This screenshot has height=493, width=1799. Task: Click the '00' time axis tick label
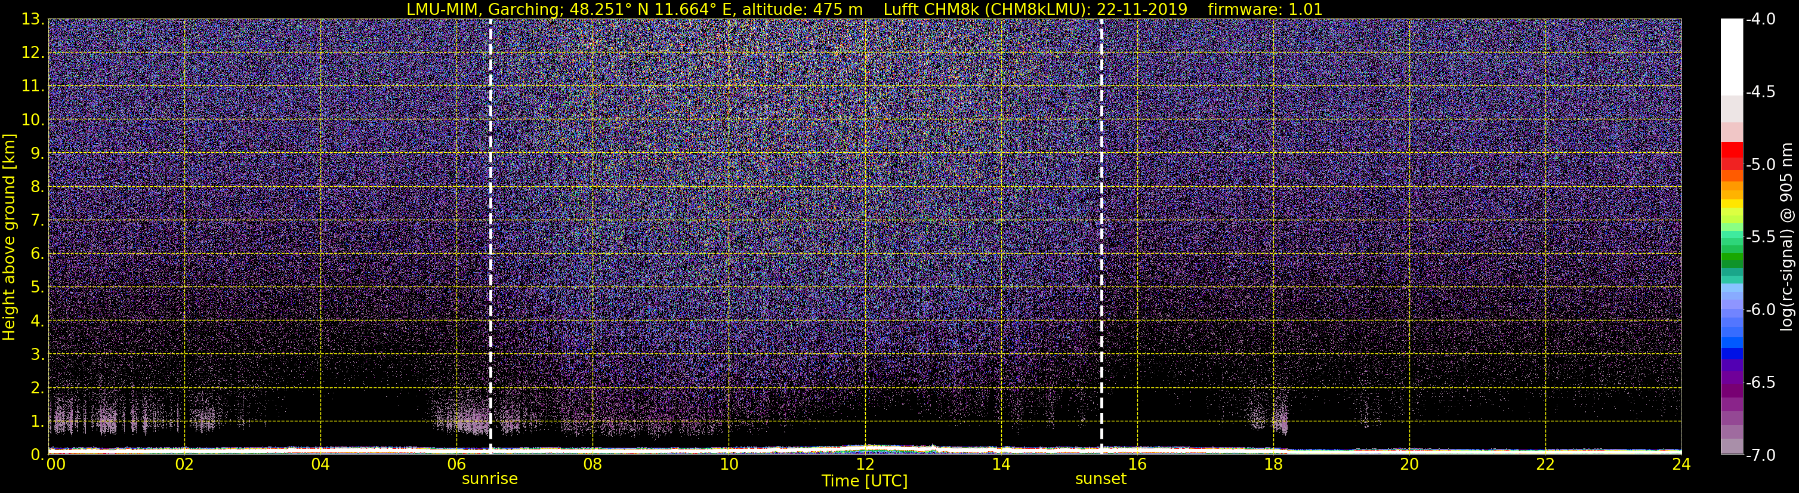55,464
